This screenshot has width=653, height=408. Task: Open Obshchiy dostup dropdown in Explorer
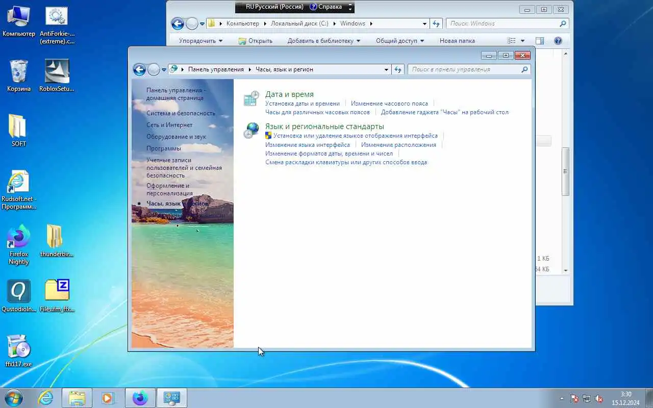(x=400, y=41)
